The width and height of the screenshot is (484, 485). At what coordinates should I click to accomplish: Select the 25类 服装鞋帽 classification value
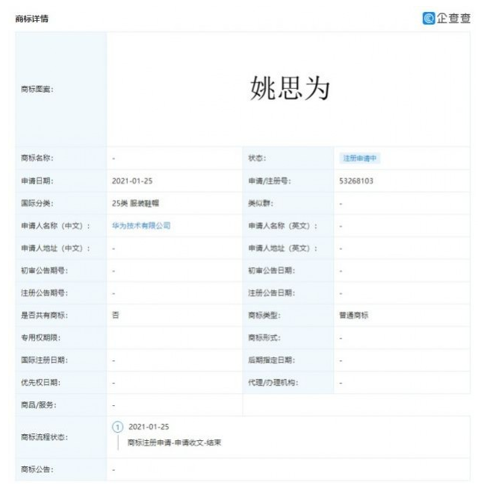click(x=137, y=203)
